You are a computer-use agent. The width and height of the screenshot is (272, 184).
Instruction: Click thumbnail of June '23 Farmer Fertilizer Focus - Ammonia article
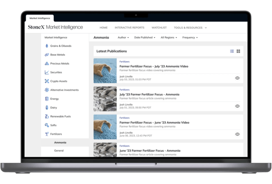click(105, 150)
